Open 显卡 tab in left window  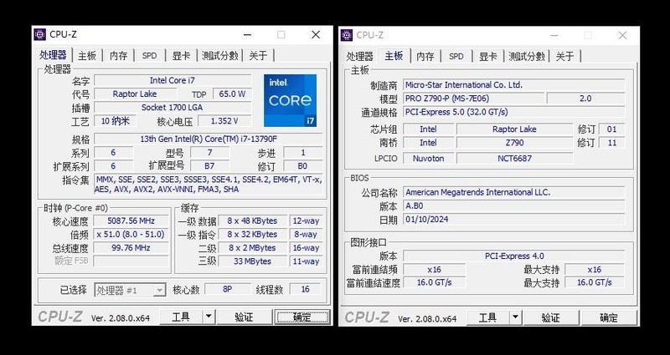181,55
